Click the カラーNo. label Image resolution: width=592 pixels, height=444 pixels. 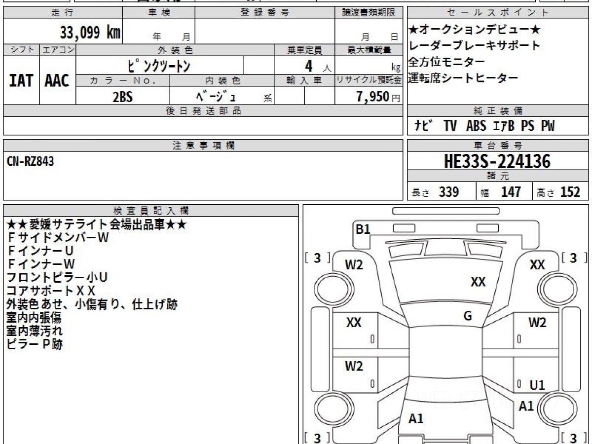(123, 80)
